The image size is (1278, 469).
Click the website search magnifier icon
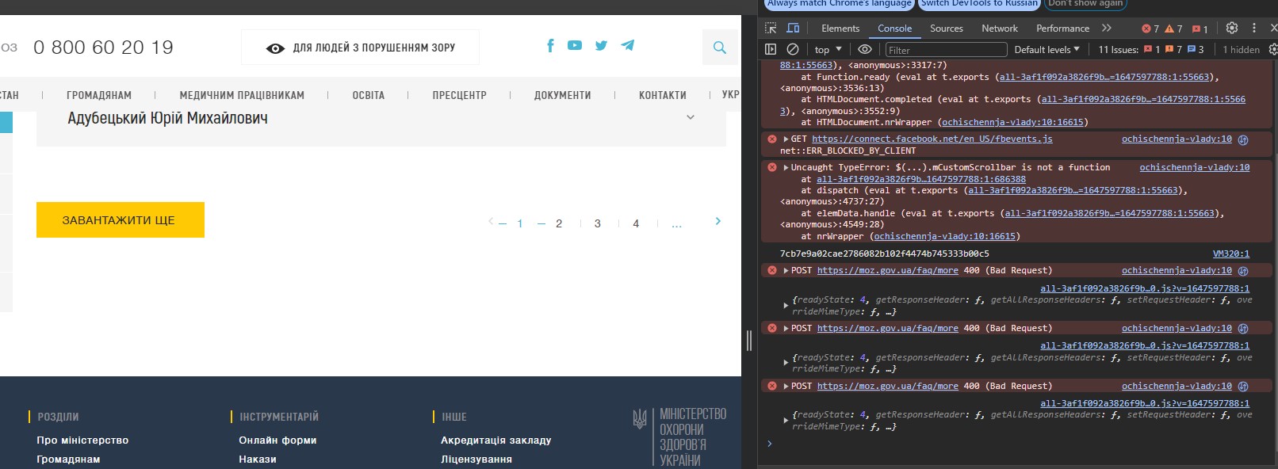click(720, 48)
